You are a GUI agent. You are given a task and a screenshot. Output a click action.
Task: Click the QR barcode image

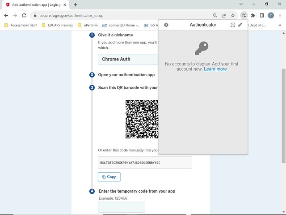[x=142, y=119]
